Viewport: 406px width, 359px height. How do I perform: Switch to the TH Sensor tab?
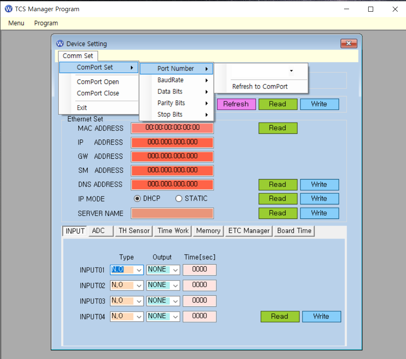click(134, 231)
